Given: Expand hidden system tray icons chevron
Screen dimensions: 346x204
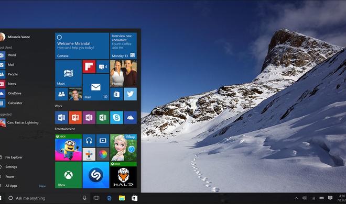Looking at the screenshot, I should click(x=296, y=198).
